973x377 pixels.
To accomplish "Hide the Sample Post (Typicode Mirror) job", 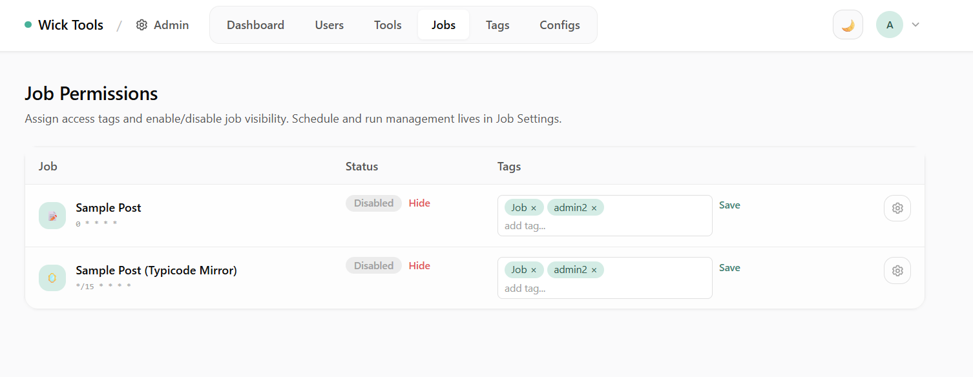I will click(419, 266).
